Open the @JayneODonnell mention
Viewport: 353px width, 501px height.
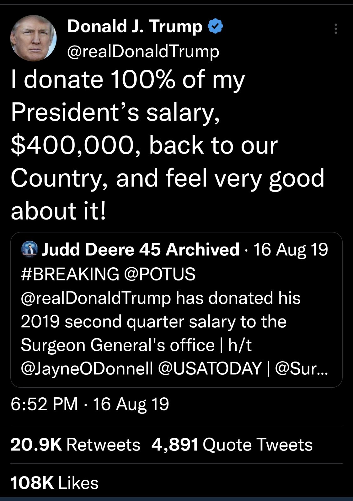point(87,368)
